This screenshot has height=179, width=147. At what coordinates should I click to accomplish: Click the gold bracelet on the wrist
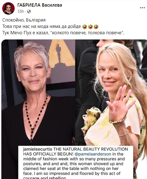tap(118, 120)
